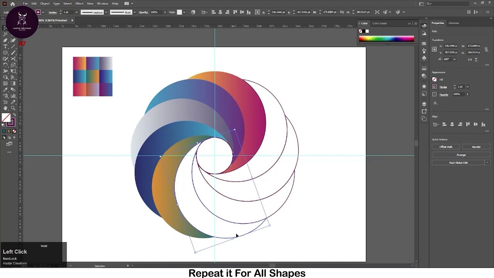
Task: Switch to the Libraries tab
Action: (x=454, y=23)
